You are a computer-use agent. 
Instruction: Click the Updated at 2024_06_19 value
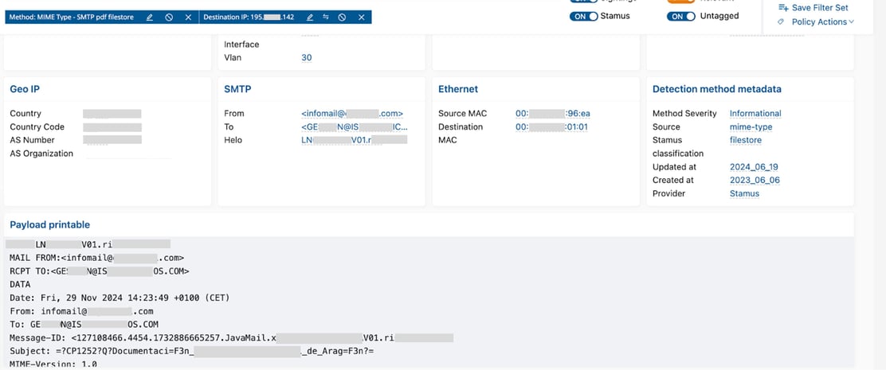coord(755,167)
